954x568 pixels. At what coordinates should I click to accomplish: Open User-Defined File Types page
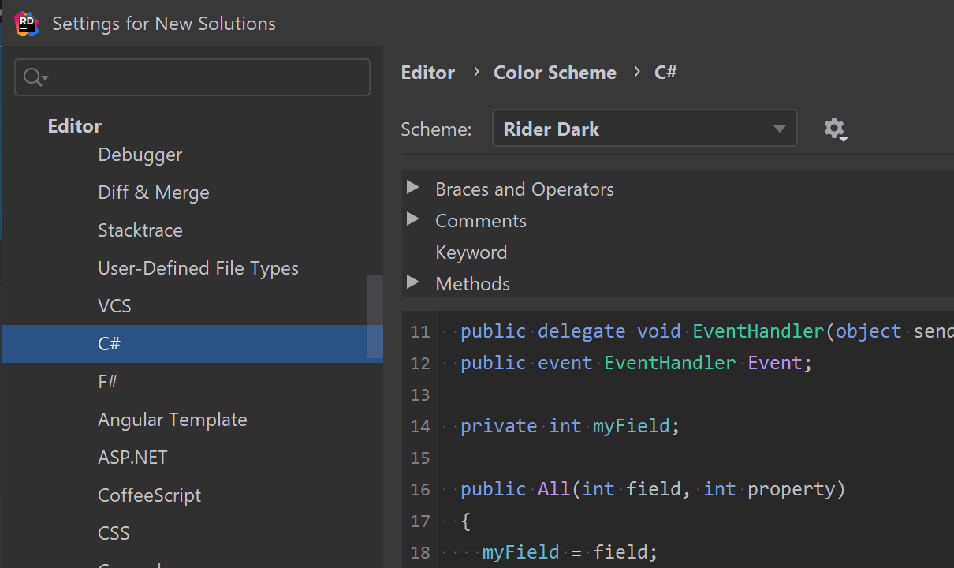pyautogui.click(x=198, y=268)
